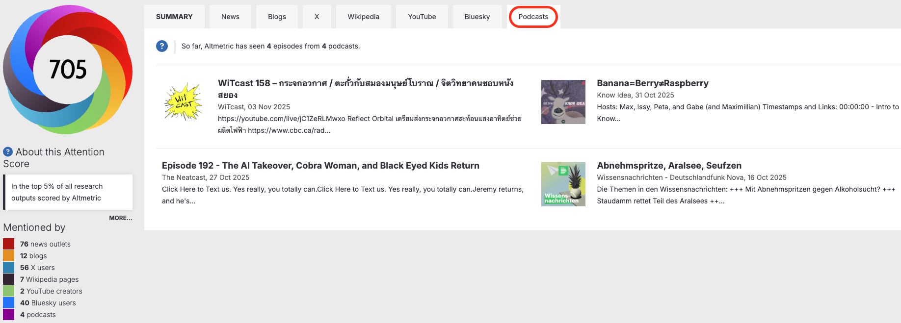This screenshot has height=323, width=901.
Task: Open the Blogs tab
Action: tap(277, 17)
